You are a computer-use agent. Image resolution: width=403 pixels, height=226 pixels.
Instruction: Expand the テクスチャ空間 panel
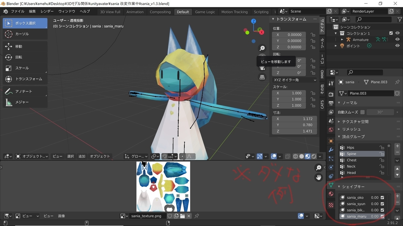339,122
